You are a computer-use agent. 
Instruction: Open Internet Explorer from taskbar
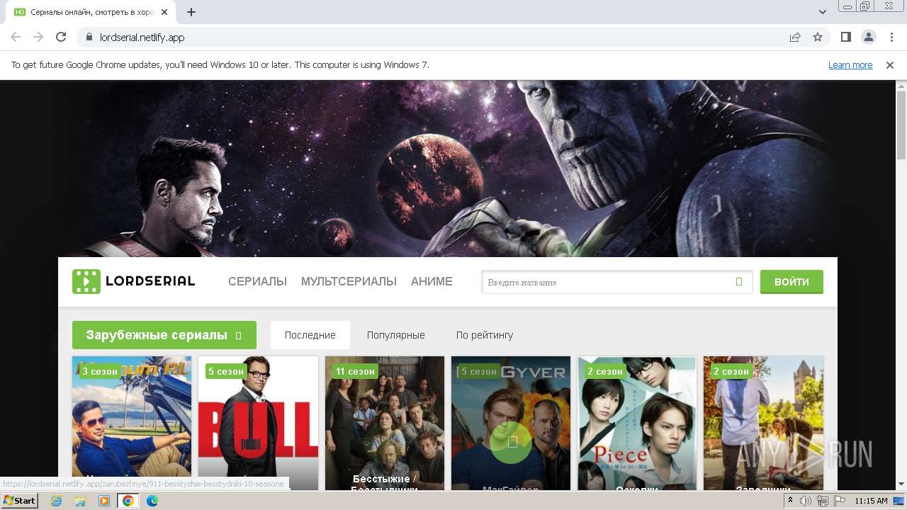(x=56, y=501)
